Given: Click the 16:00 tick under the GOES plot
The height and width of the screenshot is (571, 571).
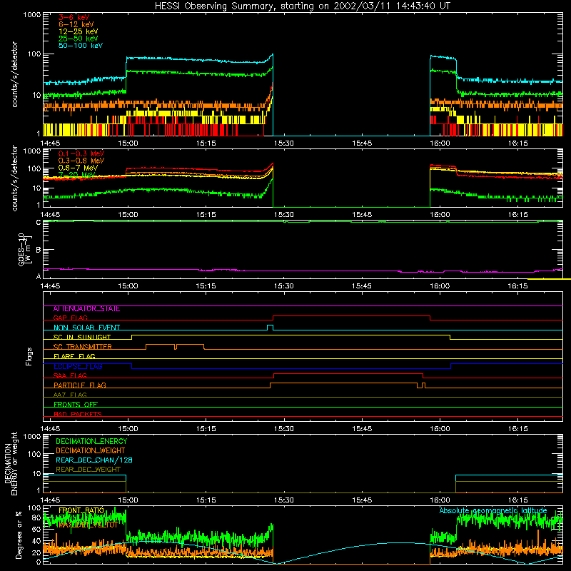Looking at the screenshot, I should point(440,286).
